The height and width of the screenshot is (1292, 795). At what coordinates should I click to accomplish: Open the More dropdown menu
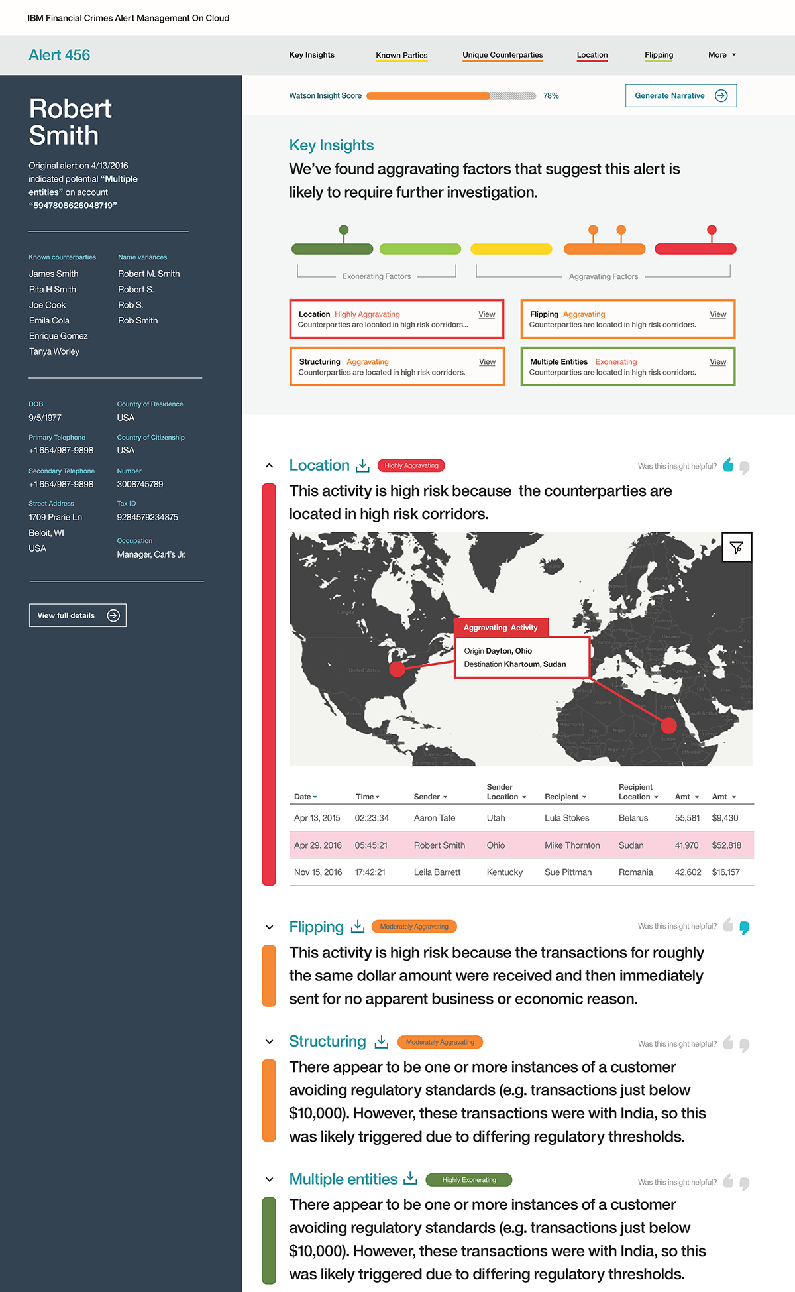(x=721, y=55)
